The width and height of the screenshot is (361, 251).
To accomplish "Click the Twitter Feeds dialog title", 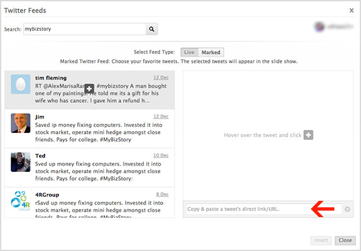I will (x=25, y=11).
